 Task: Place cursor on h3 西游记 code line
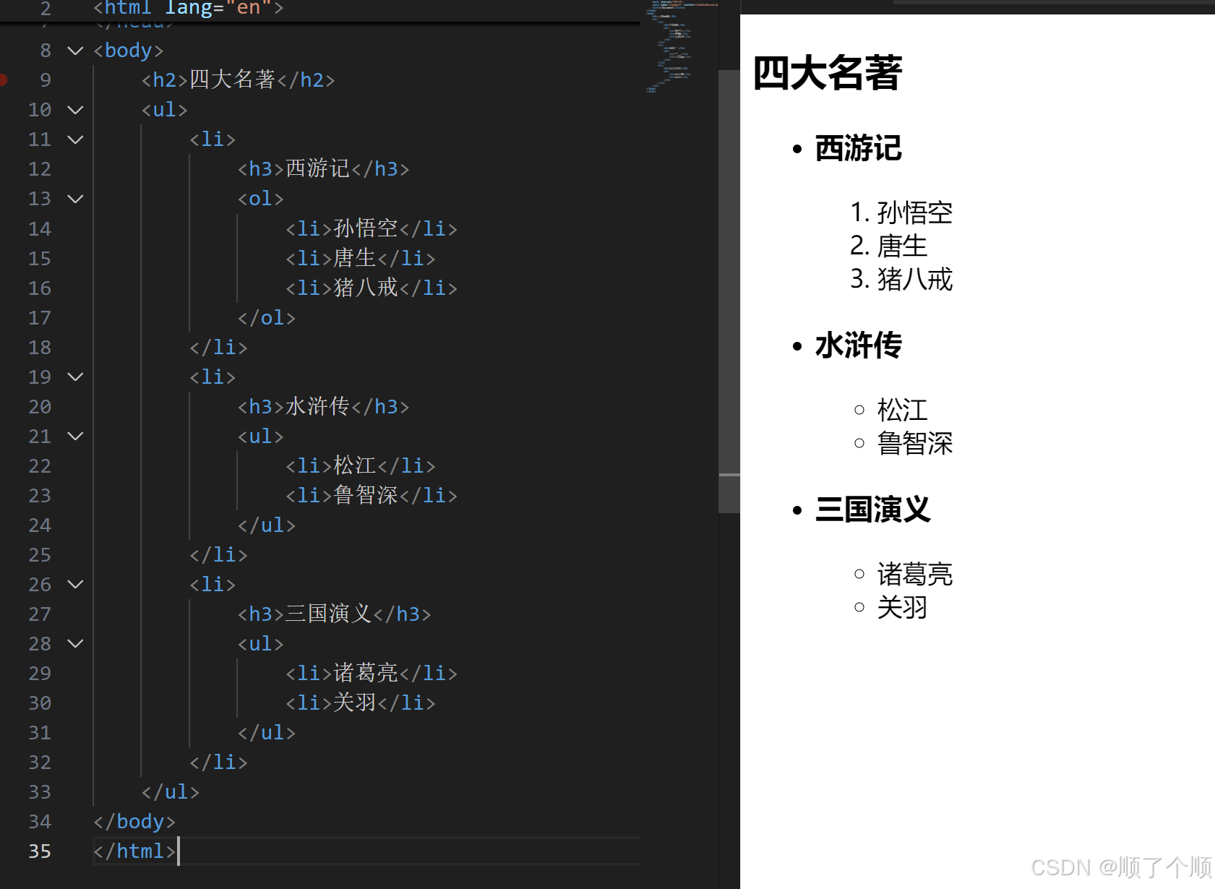pyautogui.click(x=324, y=169)
